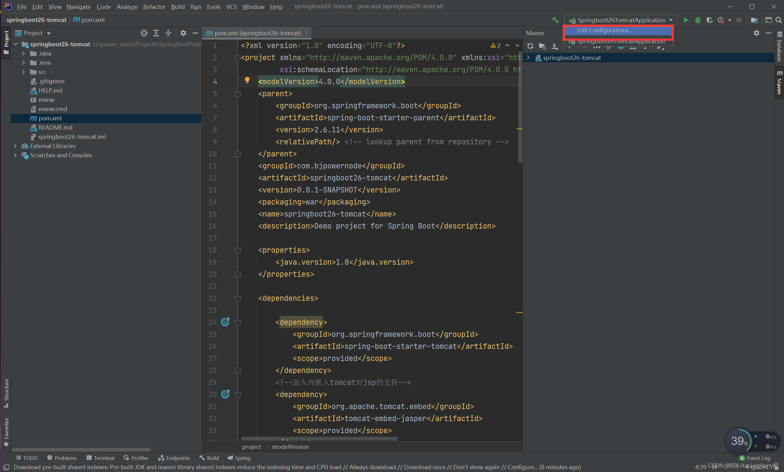Screen dimensions: 784x472
Task: Toggle the Spring tool window
Action: (x=239, y=458)
